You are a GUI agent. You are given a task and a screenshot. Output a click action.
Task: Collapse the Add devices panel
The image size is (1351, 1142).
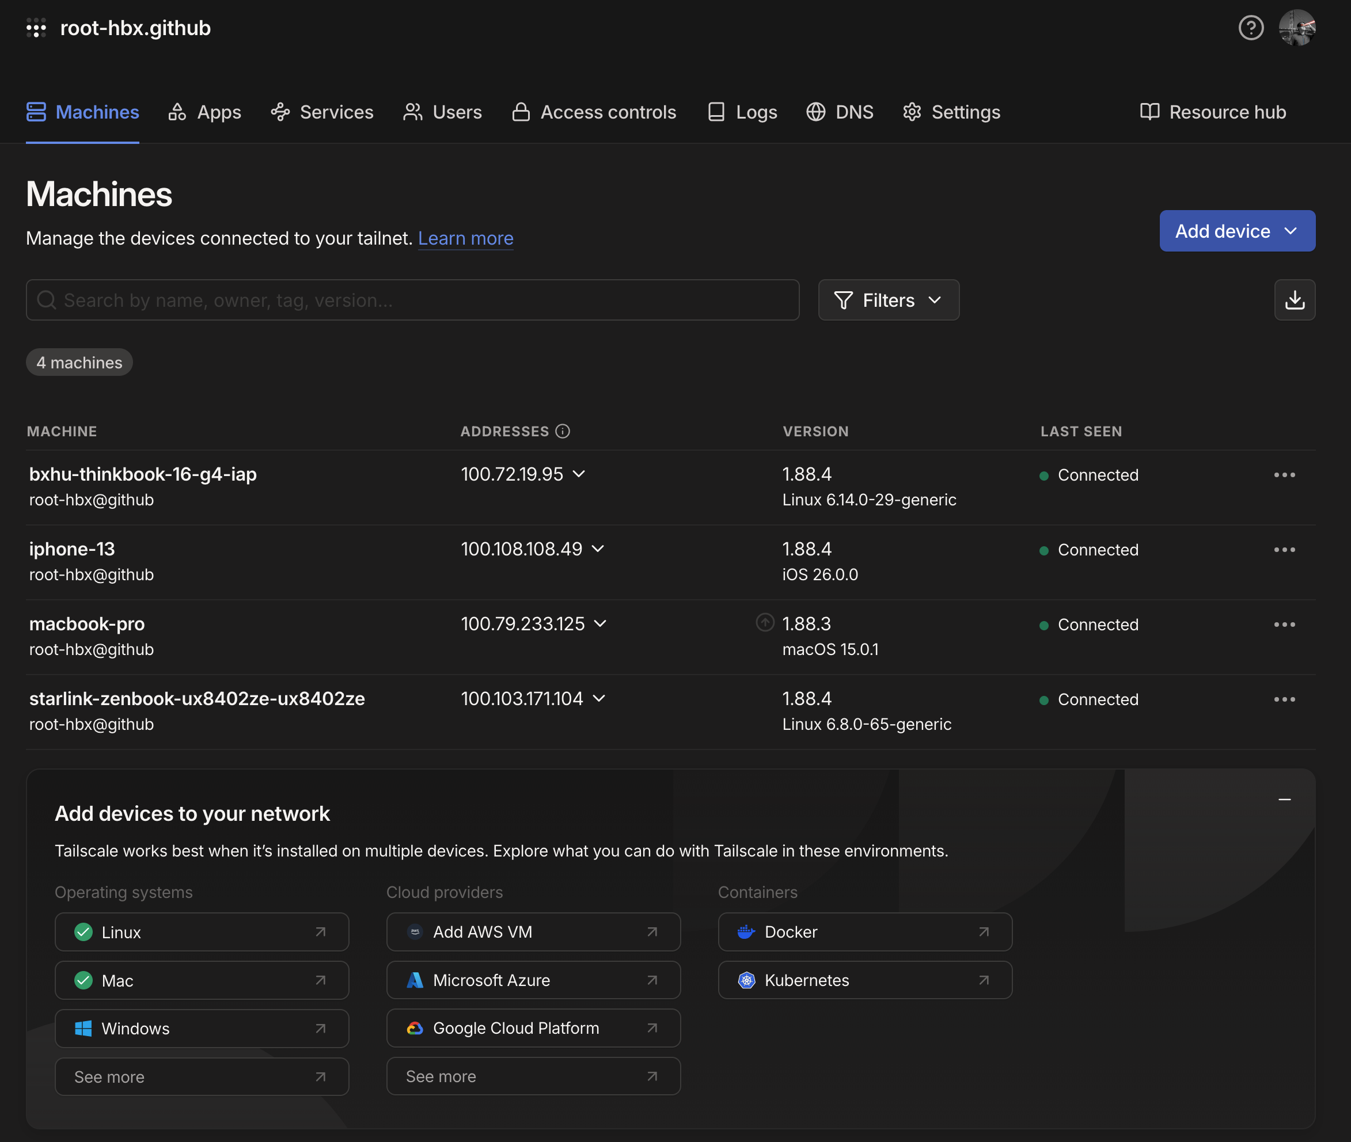(1284, 800)
